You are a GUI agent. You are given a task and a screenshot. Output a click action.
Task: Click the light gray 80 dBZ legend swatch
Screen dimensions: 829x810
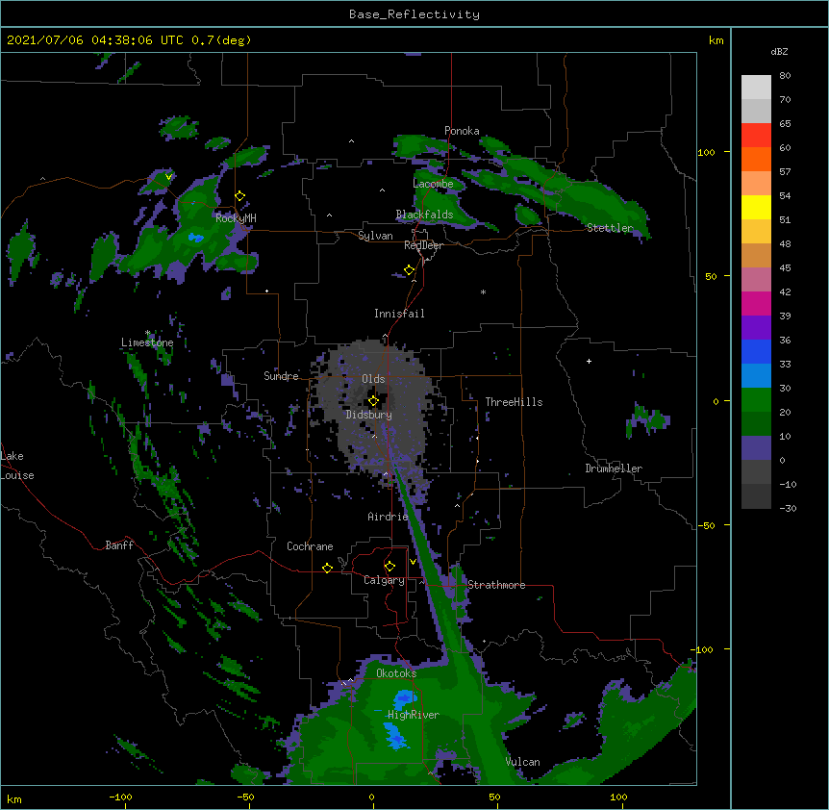756,88
